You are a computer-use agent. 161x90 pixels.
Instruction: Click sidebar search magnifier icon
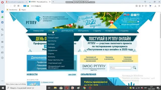(x=2, y=29)
